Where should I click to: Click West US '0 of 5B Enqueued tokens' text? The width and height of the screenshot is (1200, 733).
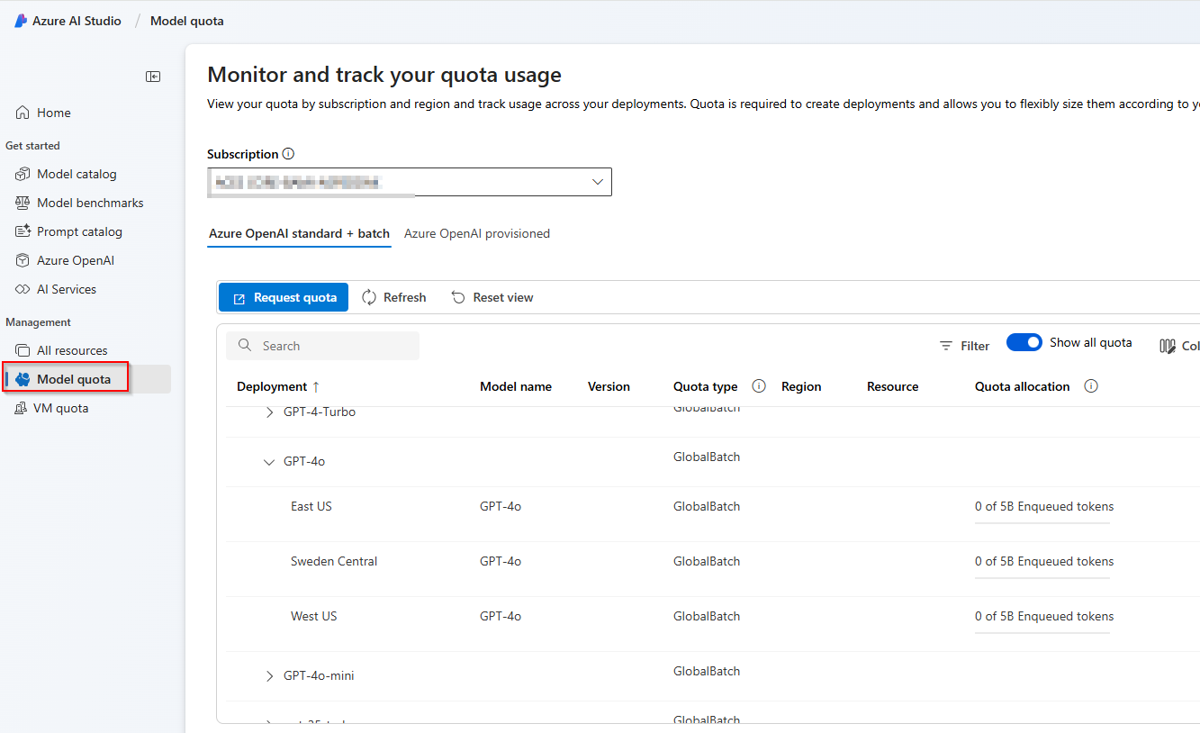(1044, 616)
